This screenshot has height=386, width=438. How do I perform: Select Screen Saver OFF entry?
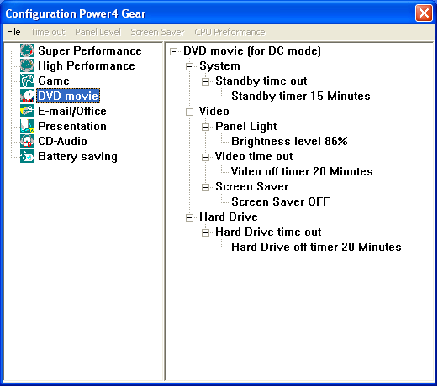280,201
